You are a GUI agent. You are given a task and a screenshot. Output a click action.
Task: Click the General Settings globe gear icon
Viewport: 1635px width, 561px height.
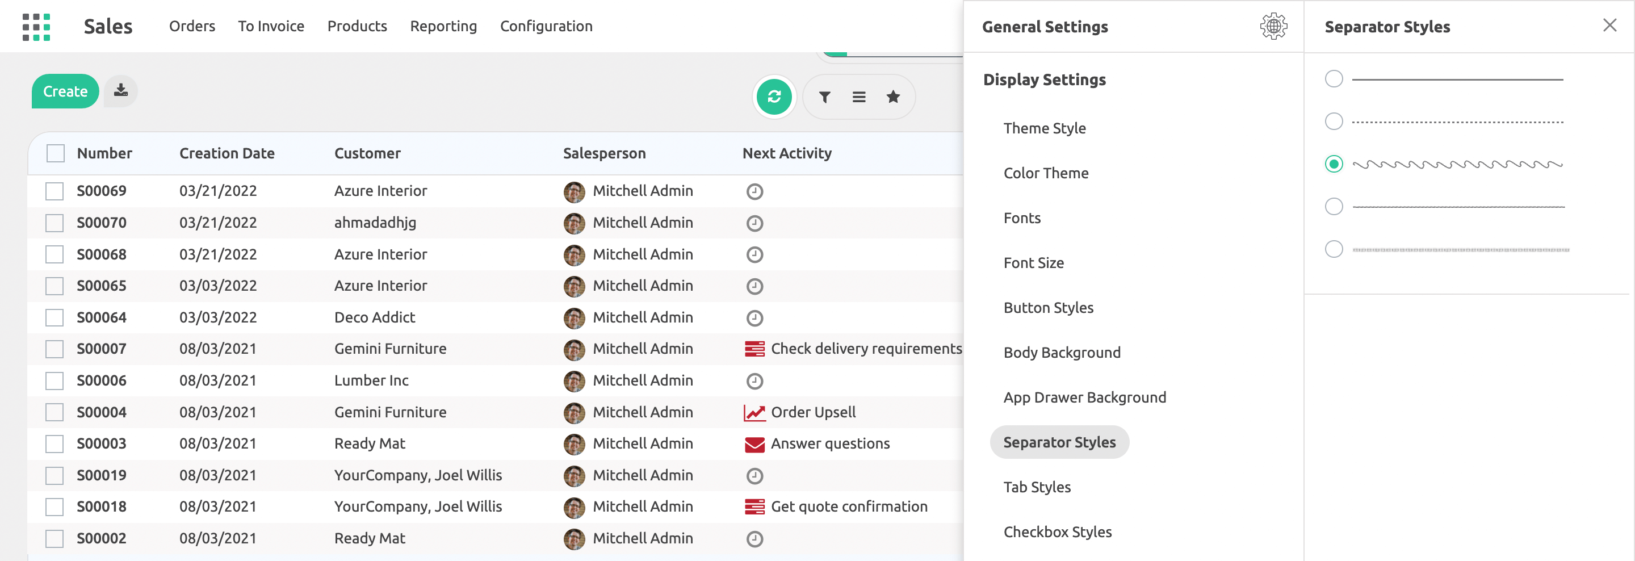[x=1273, y=27]
